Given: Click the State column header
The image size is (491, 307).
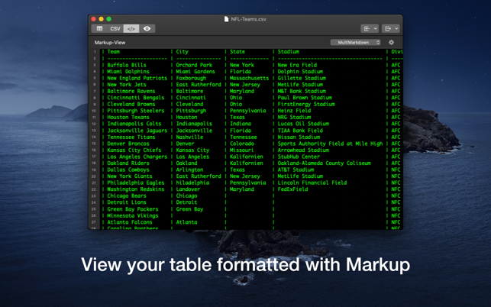Looking at the screenshot, I should pyautogui.click(x=237, y=52).
